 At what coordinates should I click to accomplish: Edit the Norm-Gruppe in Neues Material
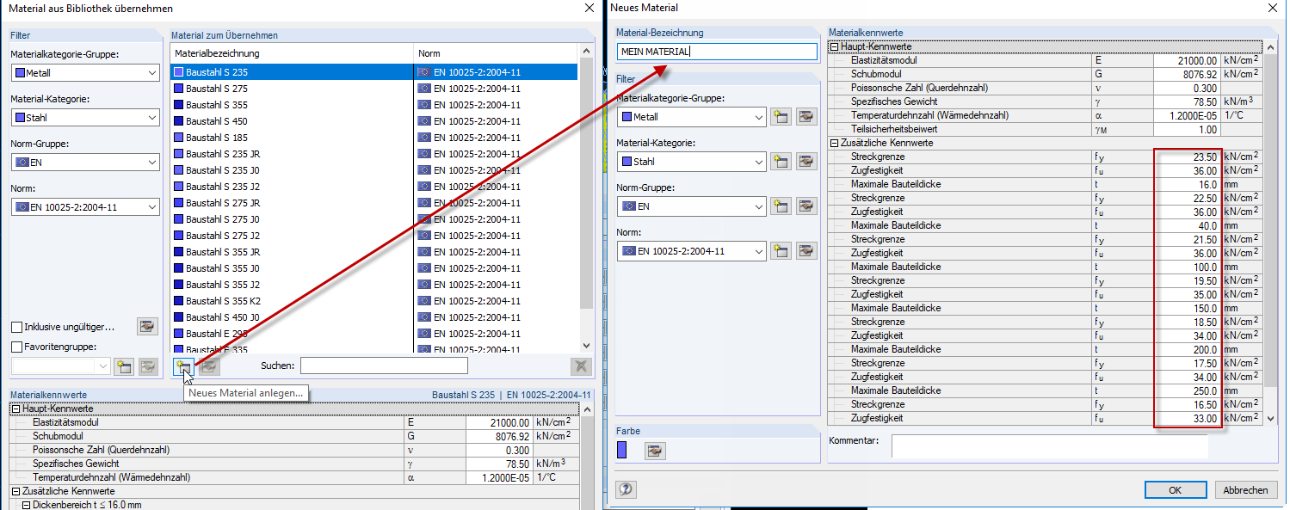pos(805,206)
